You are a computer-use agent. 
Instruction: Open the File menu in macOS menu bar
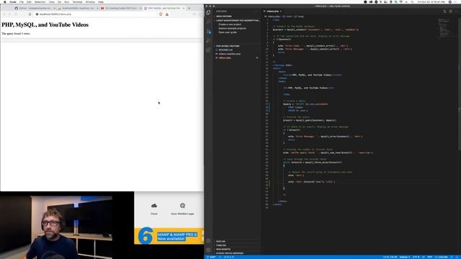coord(22,1)
